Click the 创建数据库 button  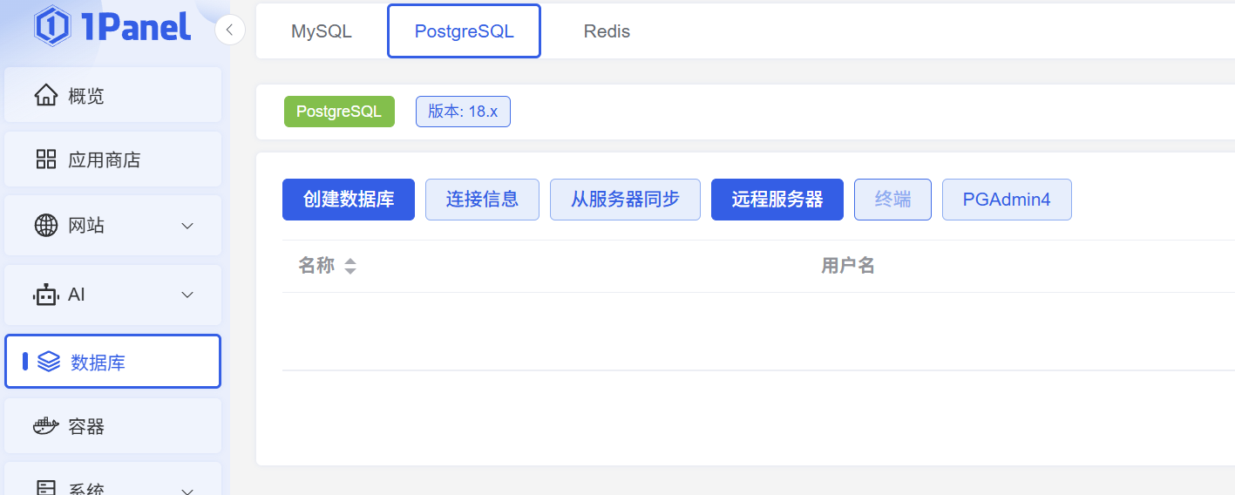349,200
